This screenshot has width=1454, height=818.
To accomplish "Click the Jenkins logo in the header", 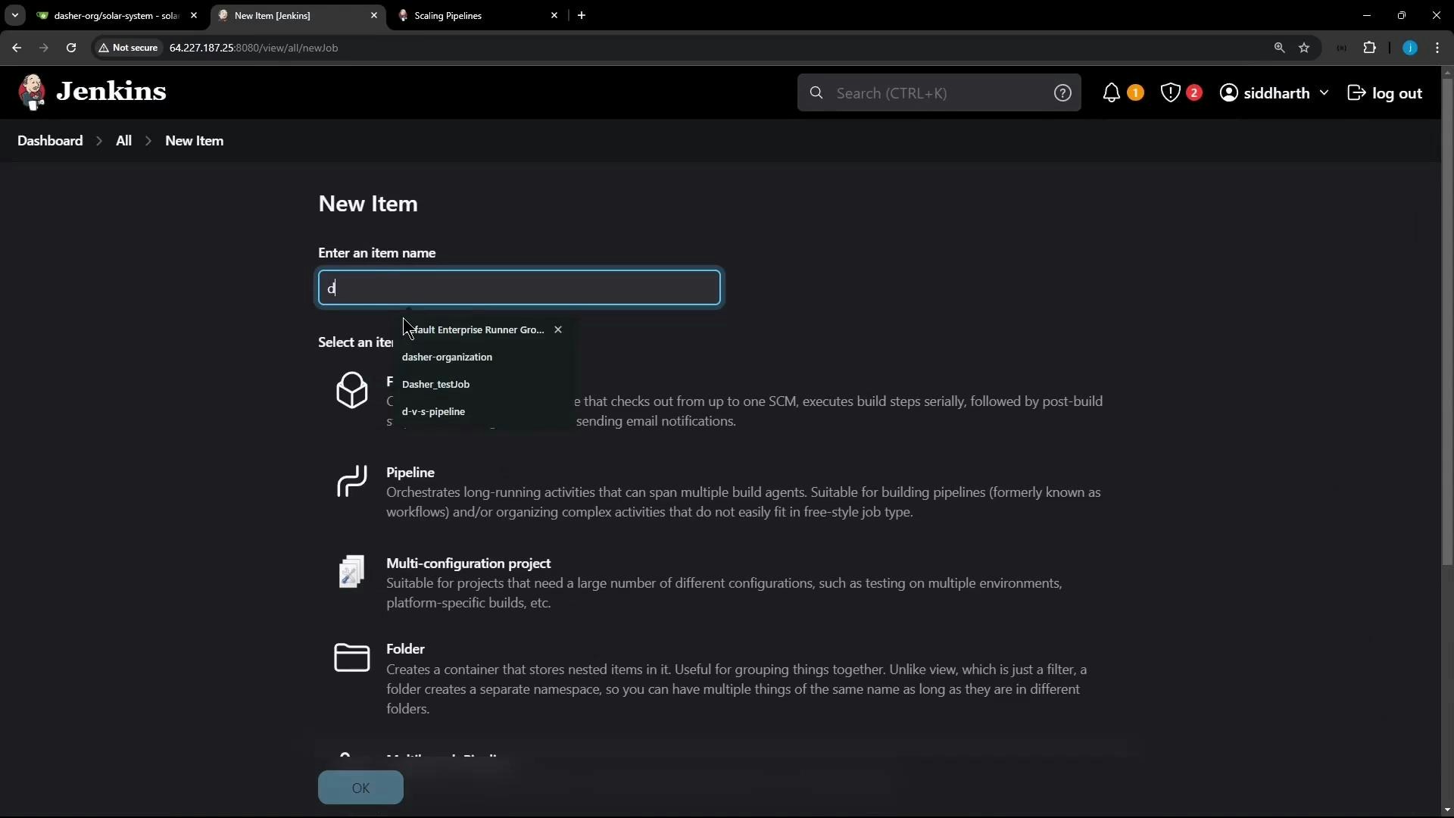I will [x=32, y=91].
